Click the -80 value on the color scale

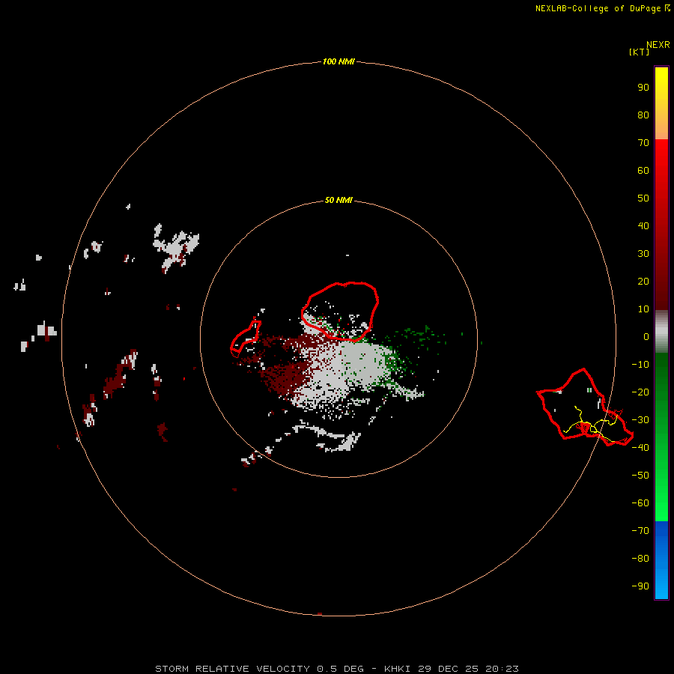[640, 559]
